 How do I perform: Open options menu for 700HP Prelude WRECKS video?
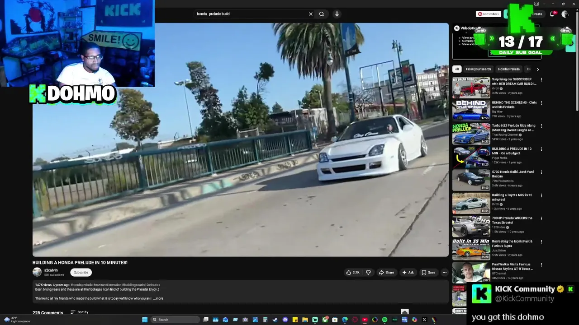541,218
